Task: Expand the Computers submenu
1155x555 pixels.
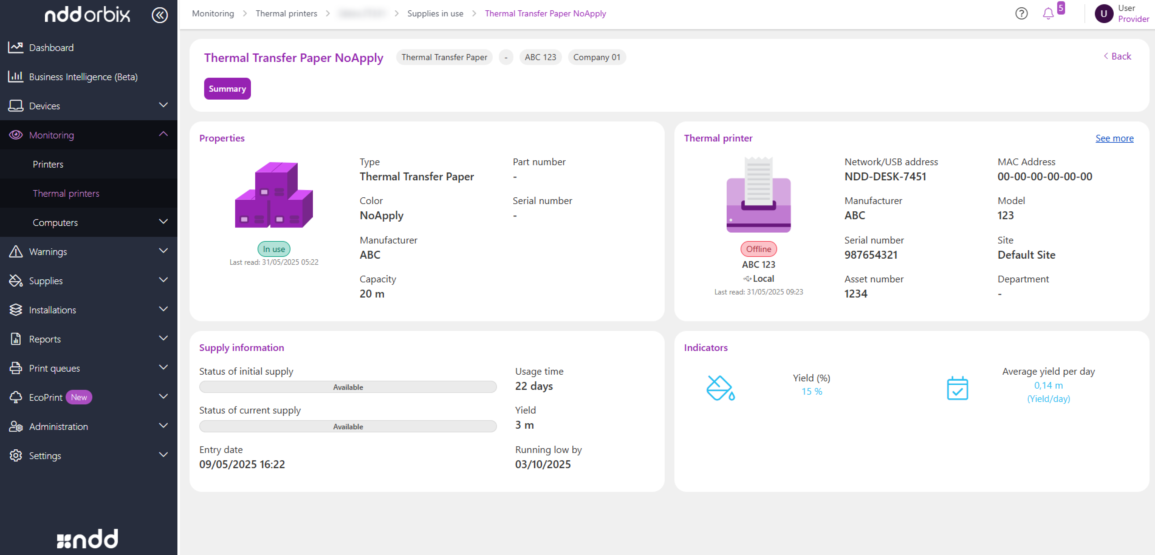Action: pyautogui.click(x=163, y=222)
